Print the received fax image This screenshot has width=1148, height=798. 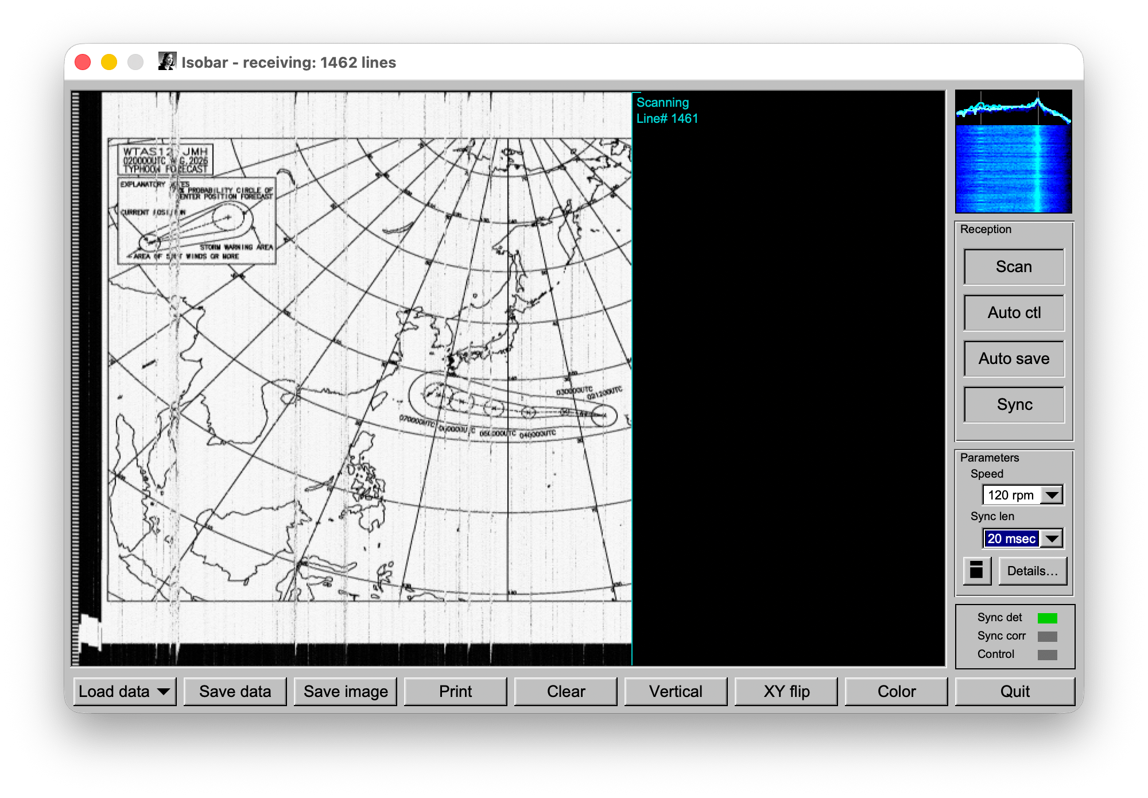tap(455, 691)
